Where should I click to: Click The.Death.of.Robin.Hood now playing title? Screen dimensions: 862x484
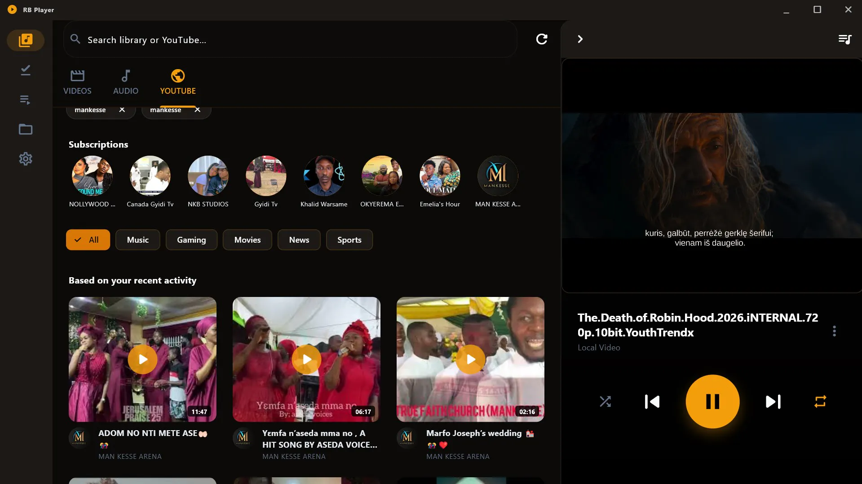(x=698, y=325)
